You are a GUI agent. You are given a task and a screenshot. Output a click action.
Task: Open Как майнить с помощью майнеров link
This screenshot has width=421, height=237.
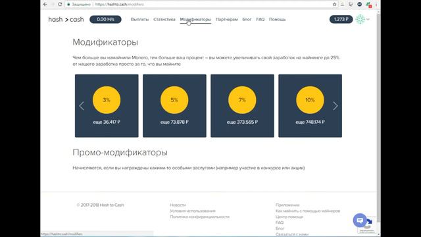(308, 211)
